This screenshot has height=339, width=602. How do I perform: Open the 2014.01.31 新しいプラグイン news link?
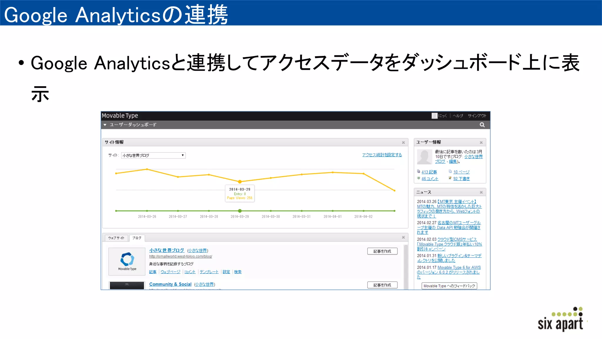coord(449,258)
